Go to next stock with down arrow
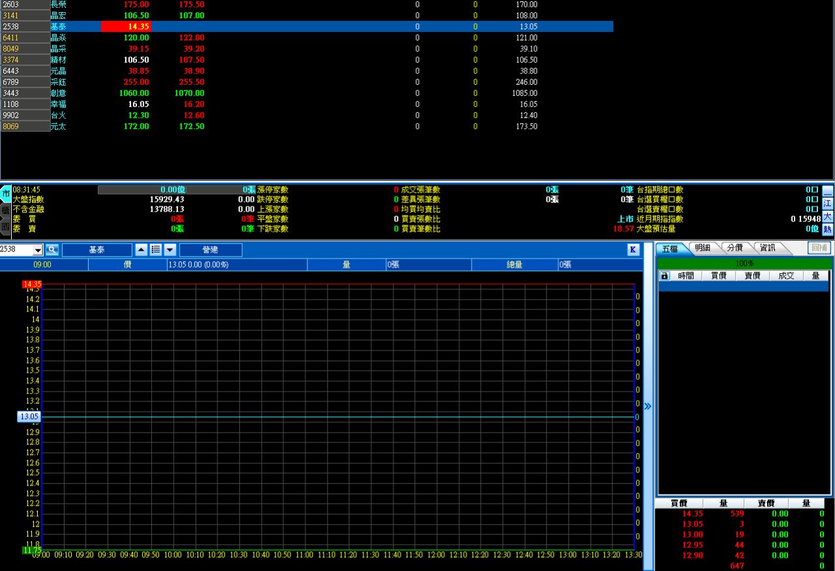Screen dimensions: 835x571 coord(170,250)
